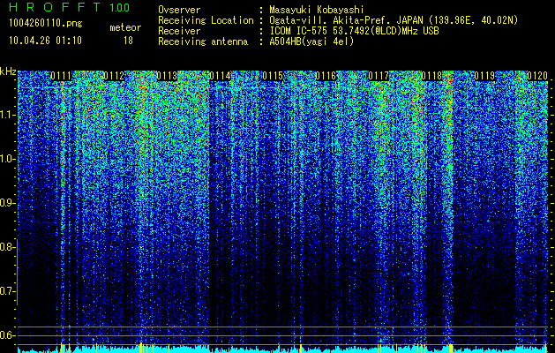The width and height of the screenshot is (555, 353).
Task: Click the name Masayuki Kobayashi
Action: [317, 10]
